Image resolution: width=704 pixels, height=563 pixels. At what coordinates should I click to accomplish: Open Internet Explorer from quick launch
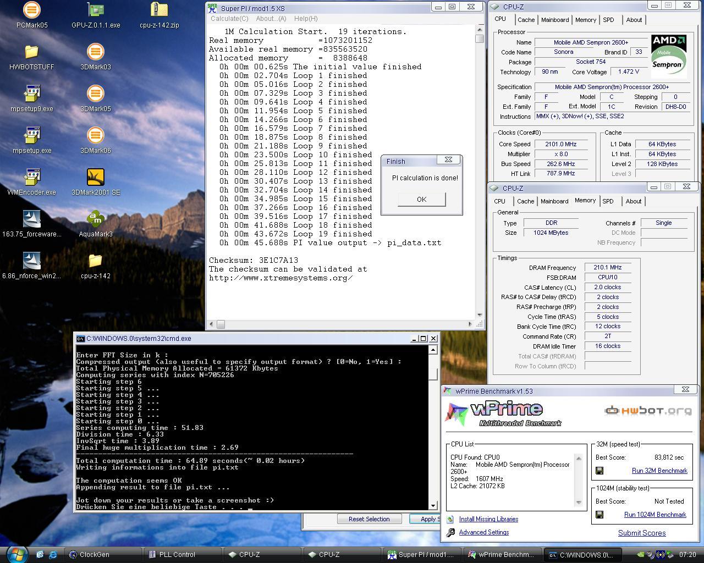coord(53,555)
